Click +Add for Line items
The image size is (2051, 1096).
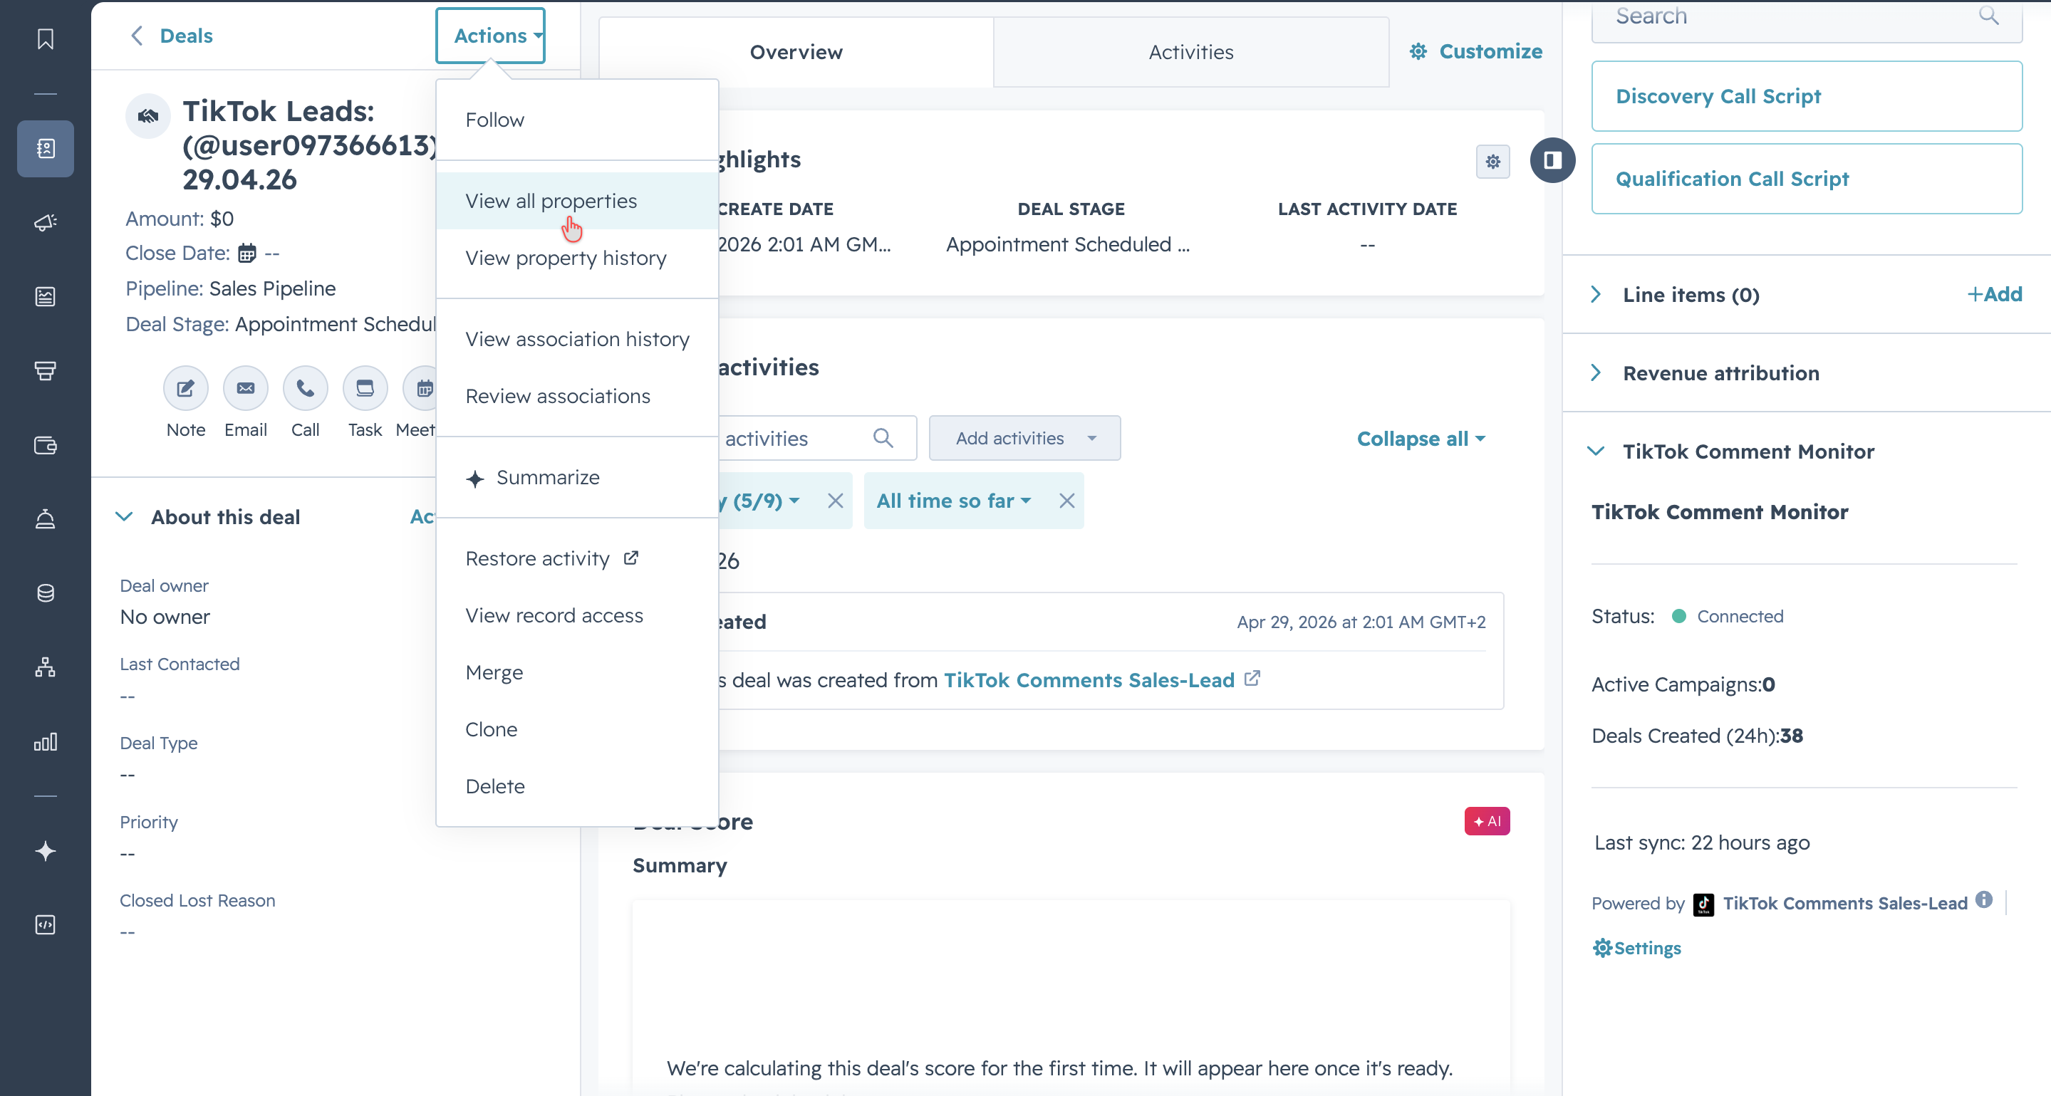pyautogui.click(x=1995, y=295)
